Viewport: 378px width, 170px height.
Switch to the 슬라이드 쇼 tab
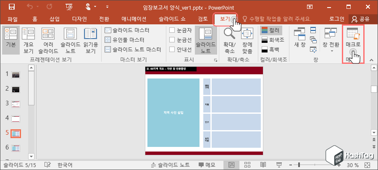[172, 19]
